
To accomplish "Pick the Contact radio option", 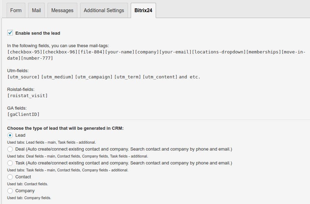I will point(10,177).
